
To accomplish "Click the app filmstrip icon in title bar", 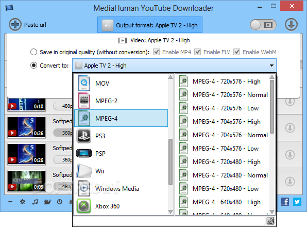I will click(x=9, y=8).
